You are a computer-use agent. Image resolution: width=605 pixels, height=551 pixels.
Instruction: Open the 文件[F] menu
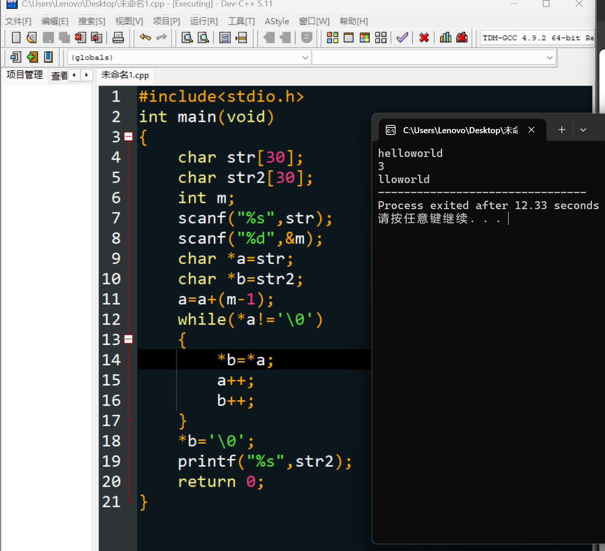[x=18, y=21]
